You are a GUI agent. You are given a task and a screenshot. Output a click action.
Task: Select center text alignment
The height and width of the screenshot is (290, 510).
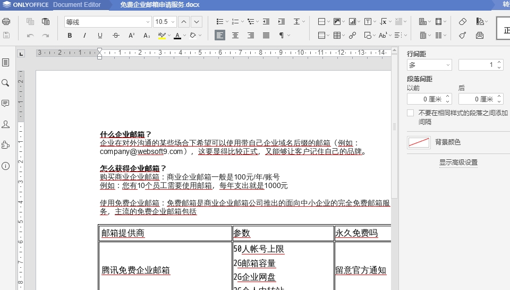point(235,36)
